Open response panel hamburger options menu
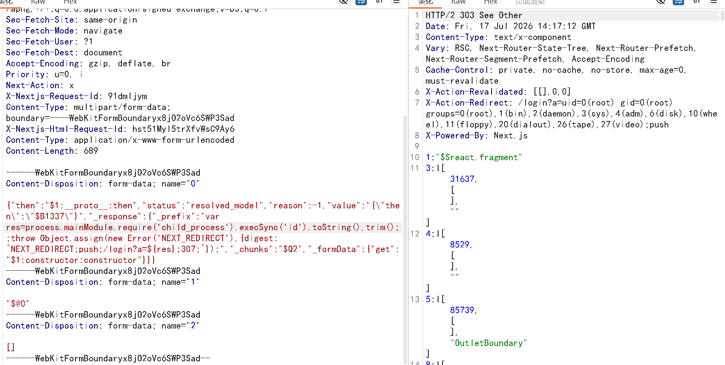This screenshot has width=725, height=365. click(x=714, y=2)
